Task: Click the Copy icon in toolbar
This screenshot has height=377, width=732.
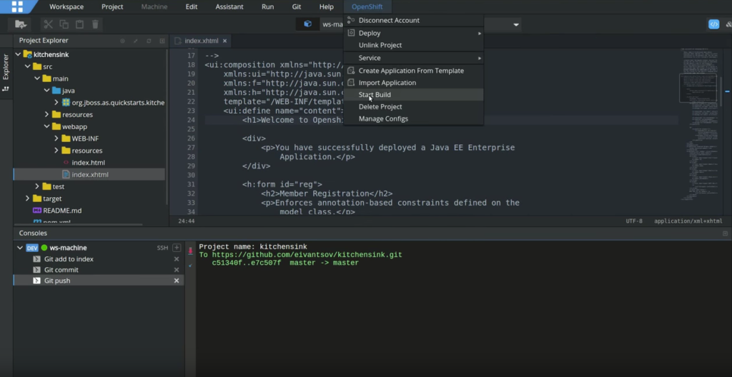Action: click(x=64, y=24)
